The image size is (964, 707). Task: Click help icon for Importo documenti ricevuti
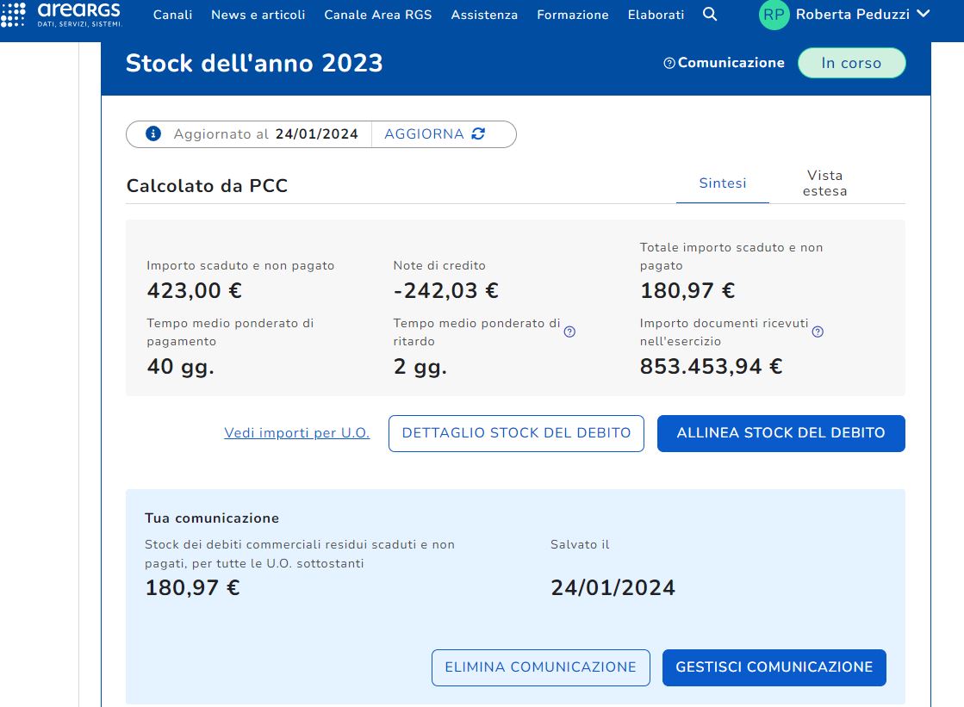click(x=818, y=332)
